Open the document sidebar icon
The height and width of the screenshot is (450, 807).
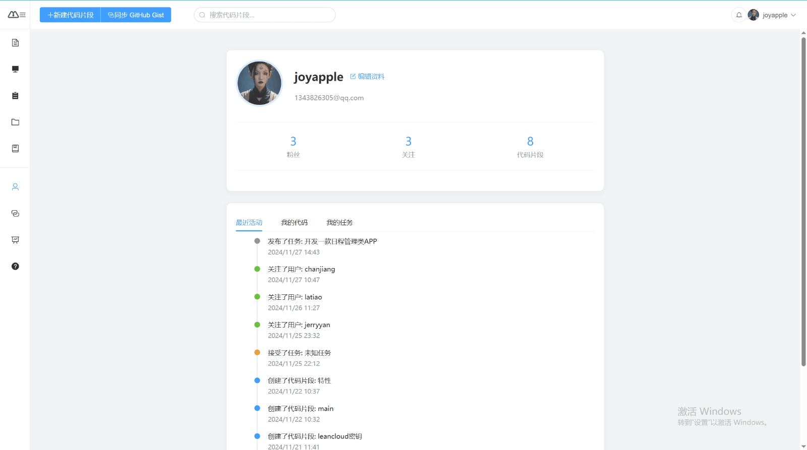click(15, 43)
